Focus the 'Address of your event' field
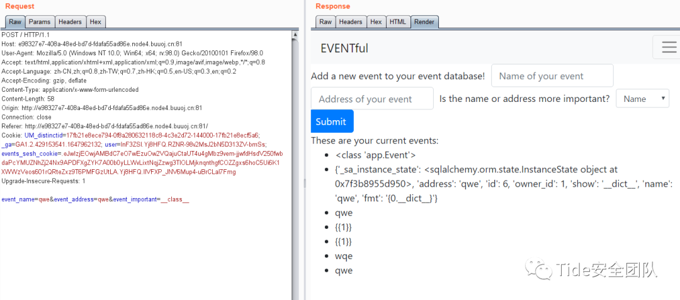Screen dimensions: 680x300 [372, 99]
